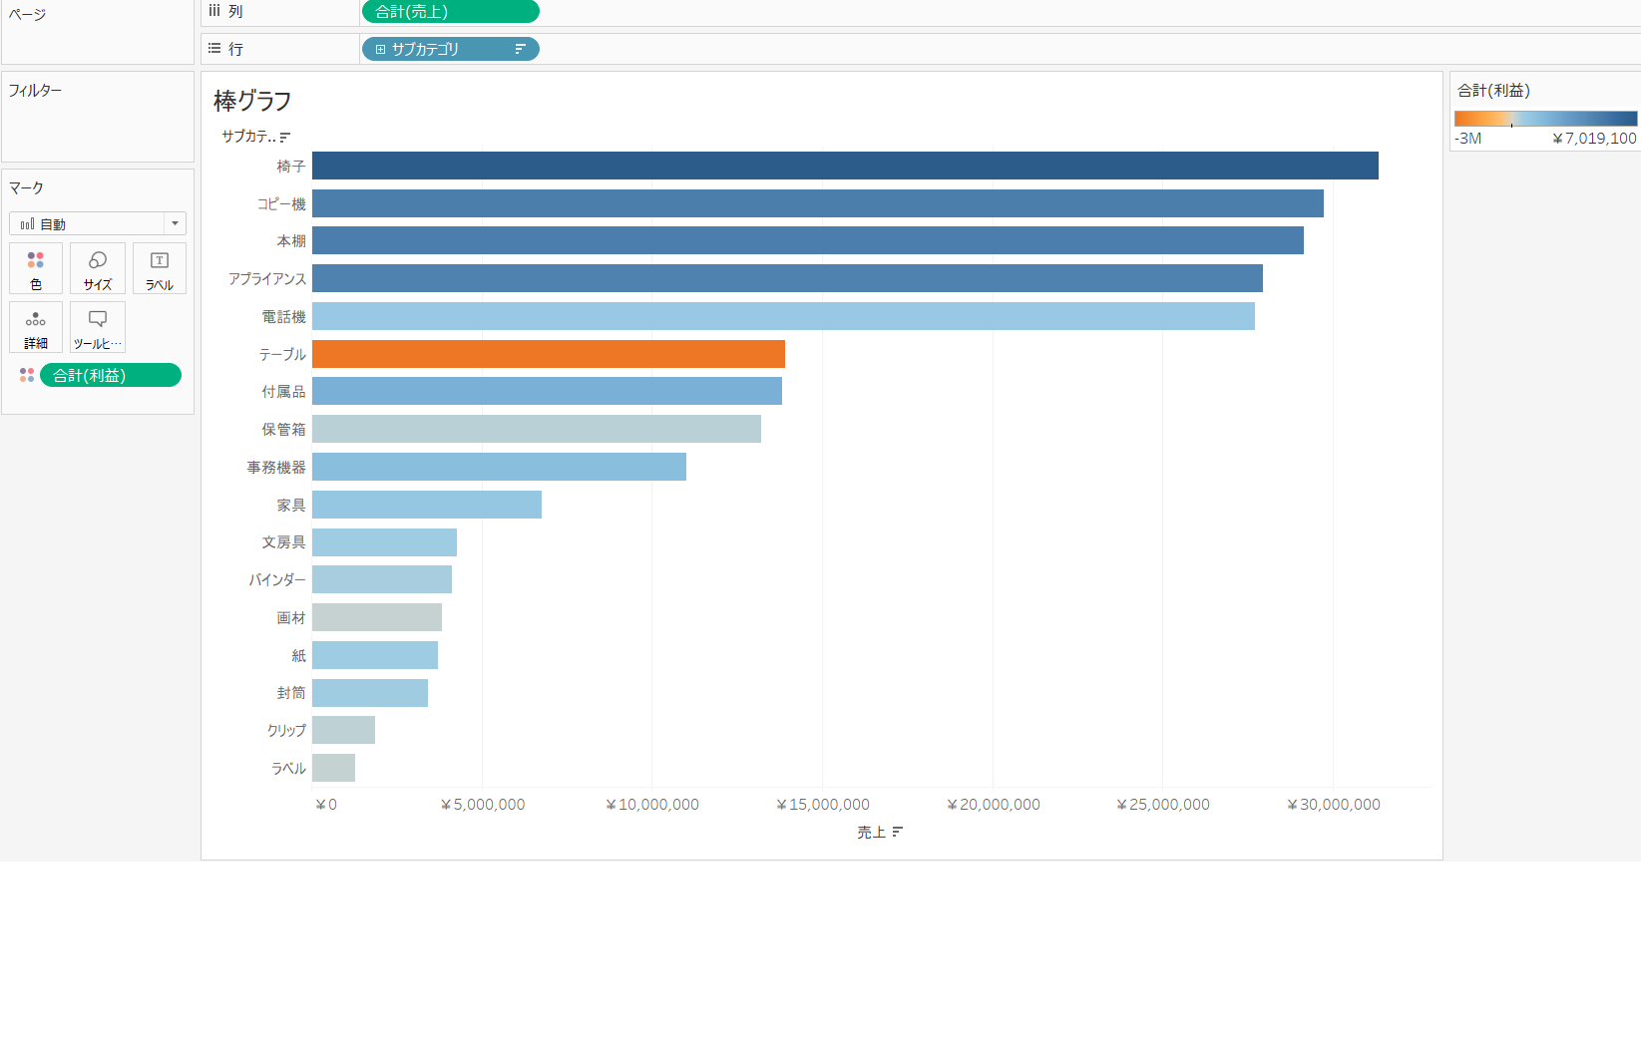
Task: Click the 合計(利益) legend title
Action: tap(1493, 91)
